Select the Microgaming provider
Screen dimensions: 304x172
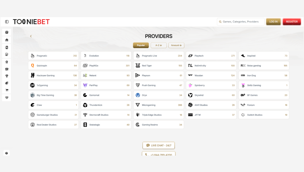(159, 105)
